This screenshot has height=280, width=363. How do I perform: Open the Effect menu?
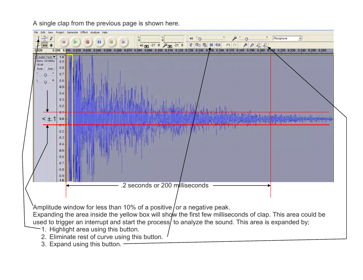[x=84, y=33]
